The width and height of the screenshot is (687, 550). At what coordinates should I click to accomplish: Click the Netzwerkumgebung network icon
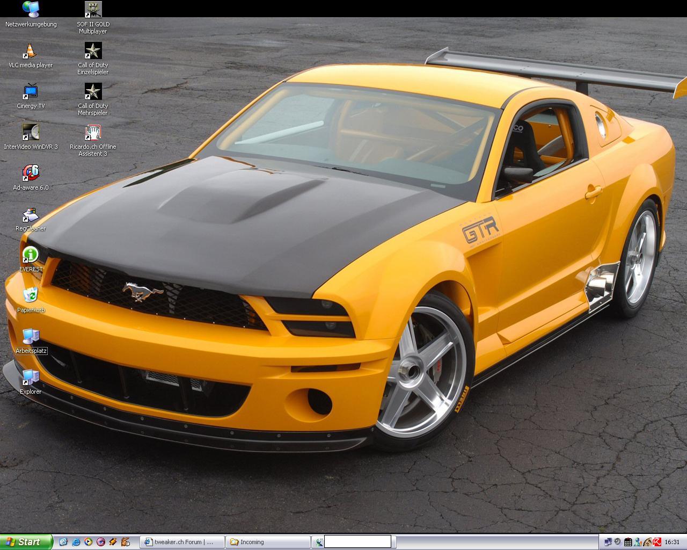point(31,10)
